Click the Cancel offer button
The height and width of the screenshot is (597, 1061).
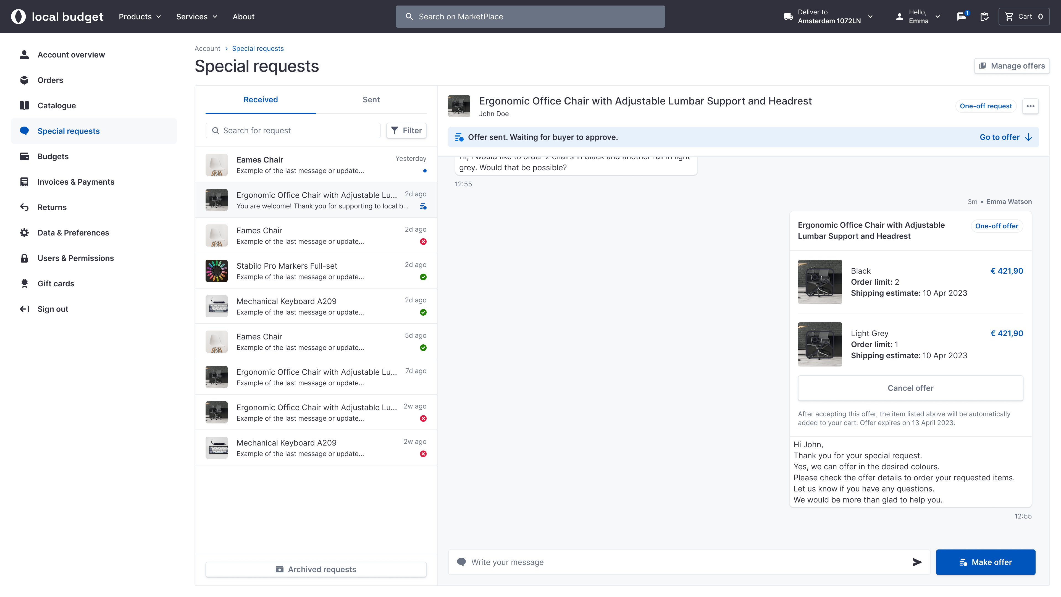[x=910, y=388]
